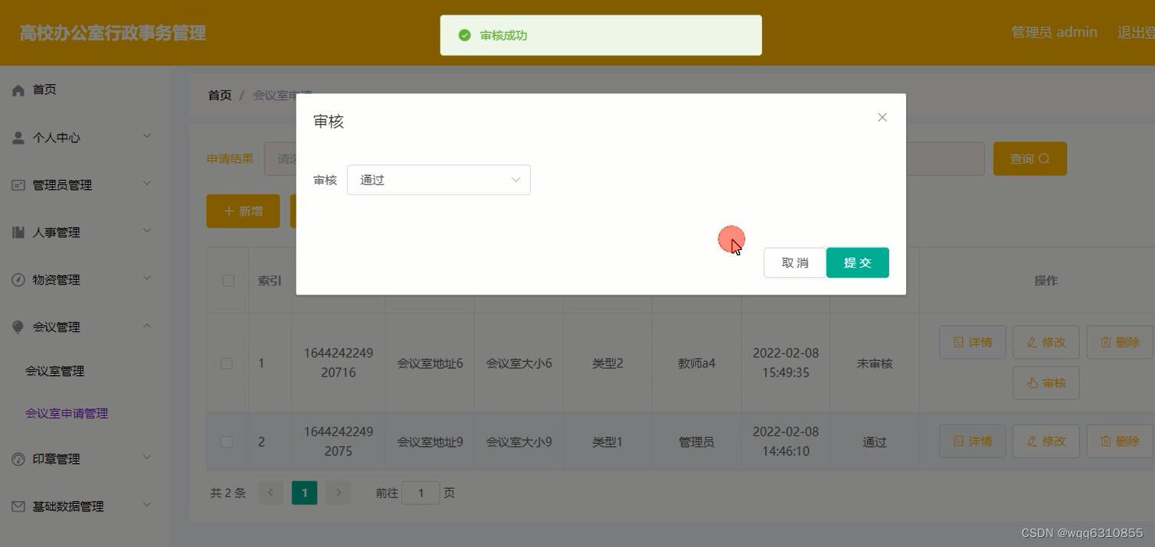The width and height of the screenshot is (1155, 547).
Task: Click the 审核成功 success notification
Action: (601, 35)
